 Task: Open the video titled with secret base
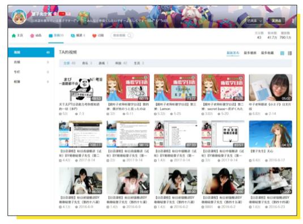223,107
